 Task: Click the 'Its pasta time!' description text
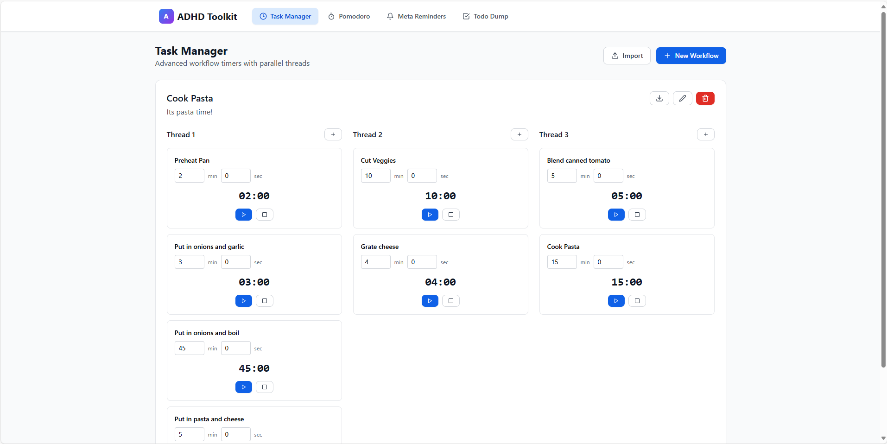190,112
